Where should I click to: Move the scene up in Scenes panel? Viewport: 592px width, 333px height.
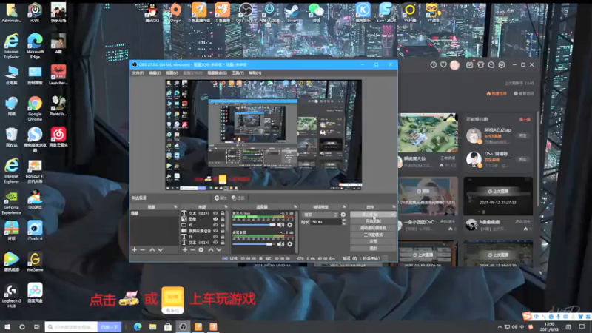152,250
